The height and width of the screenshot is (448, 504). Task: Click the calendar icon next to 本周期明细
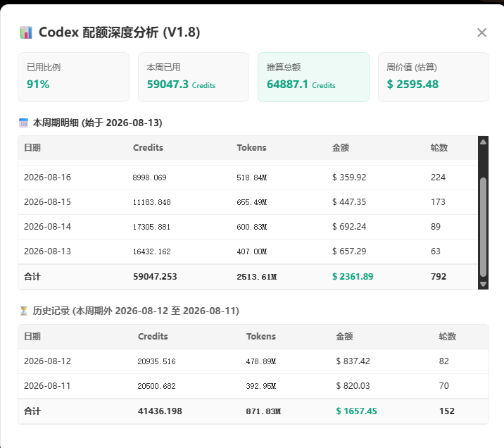23,123
